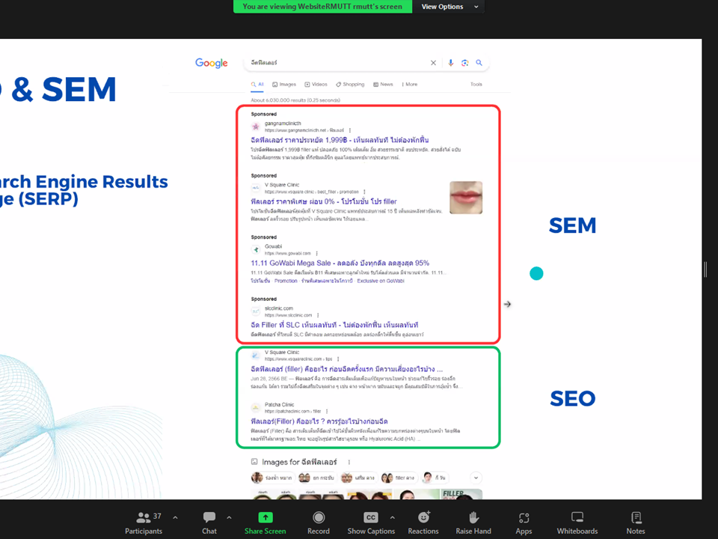718x539 pixels.
Task: Click the voice search microphone icon
Action: pos(450,63)
